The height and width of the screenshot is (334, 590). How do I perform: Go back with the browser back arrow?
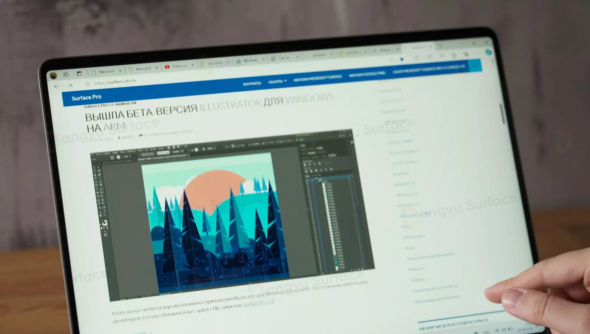click(57, 86)
